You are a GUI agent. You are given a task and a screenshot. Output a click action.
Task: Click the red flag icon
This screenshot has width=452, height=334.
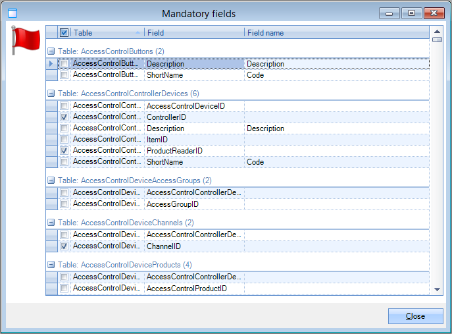click(x=26, y=42)
